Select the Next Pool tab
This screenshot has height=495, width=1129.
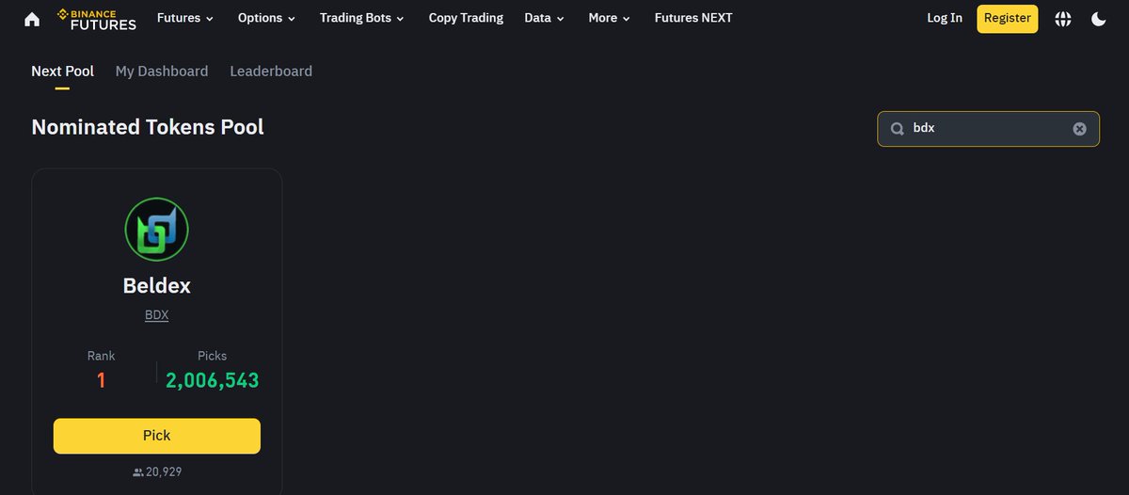[x=62, y=72]
